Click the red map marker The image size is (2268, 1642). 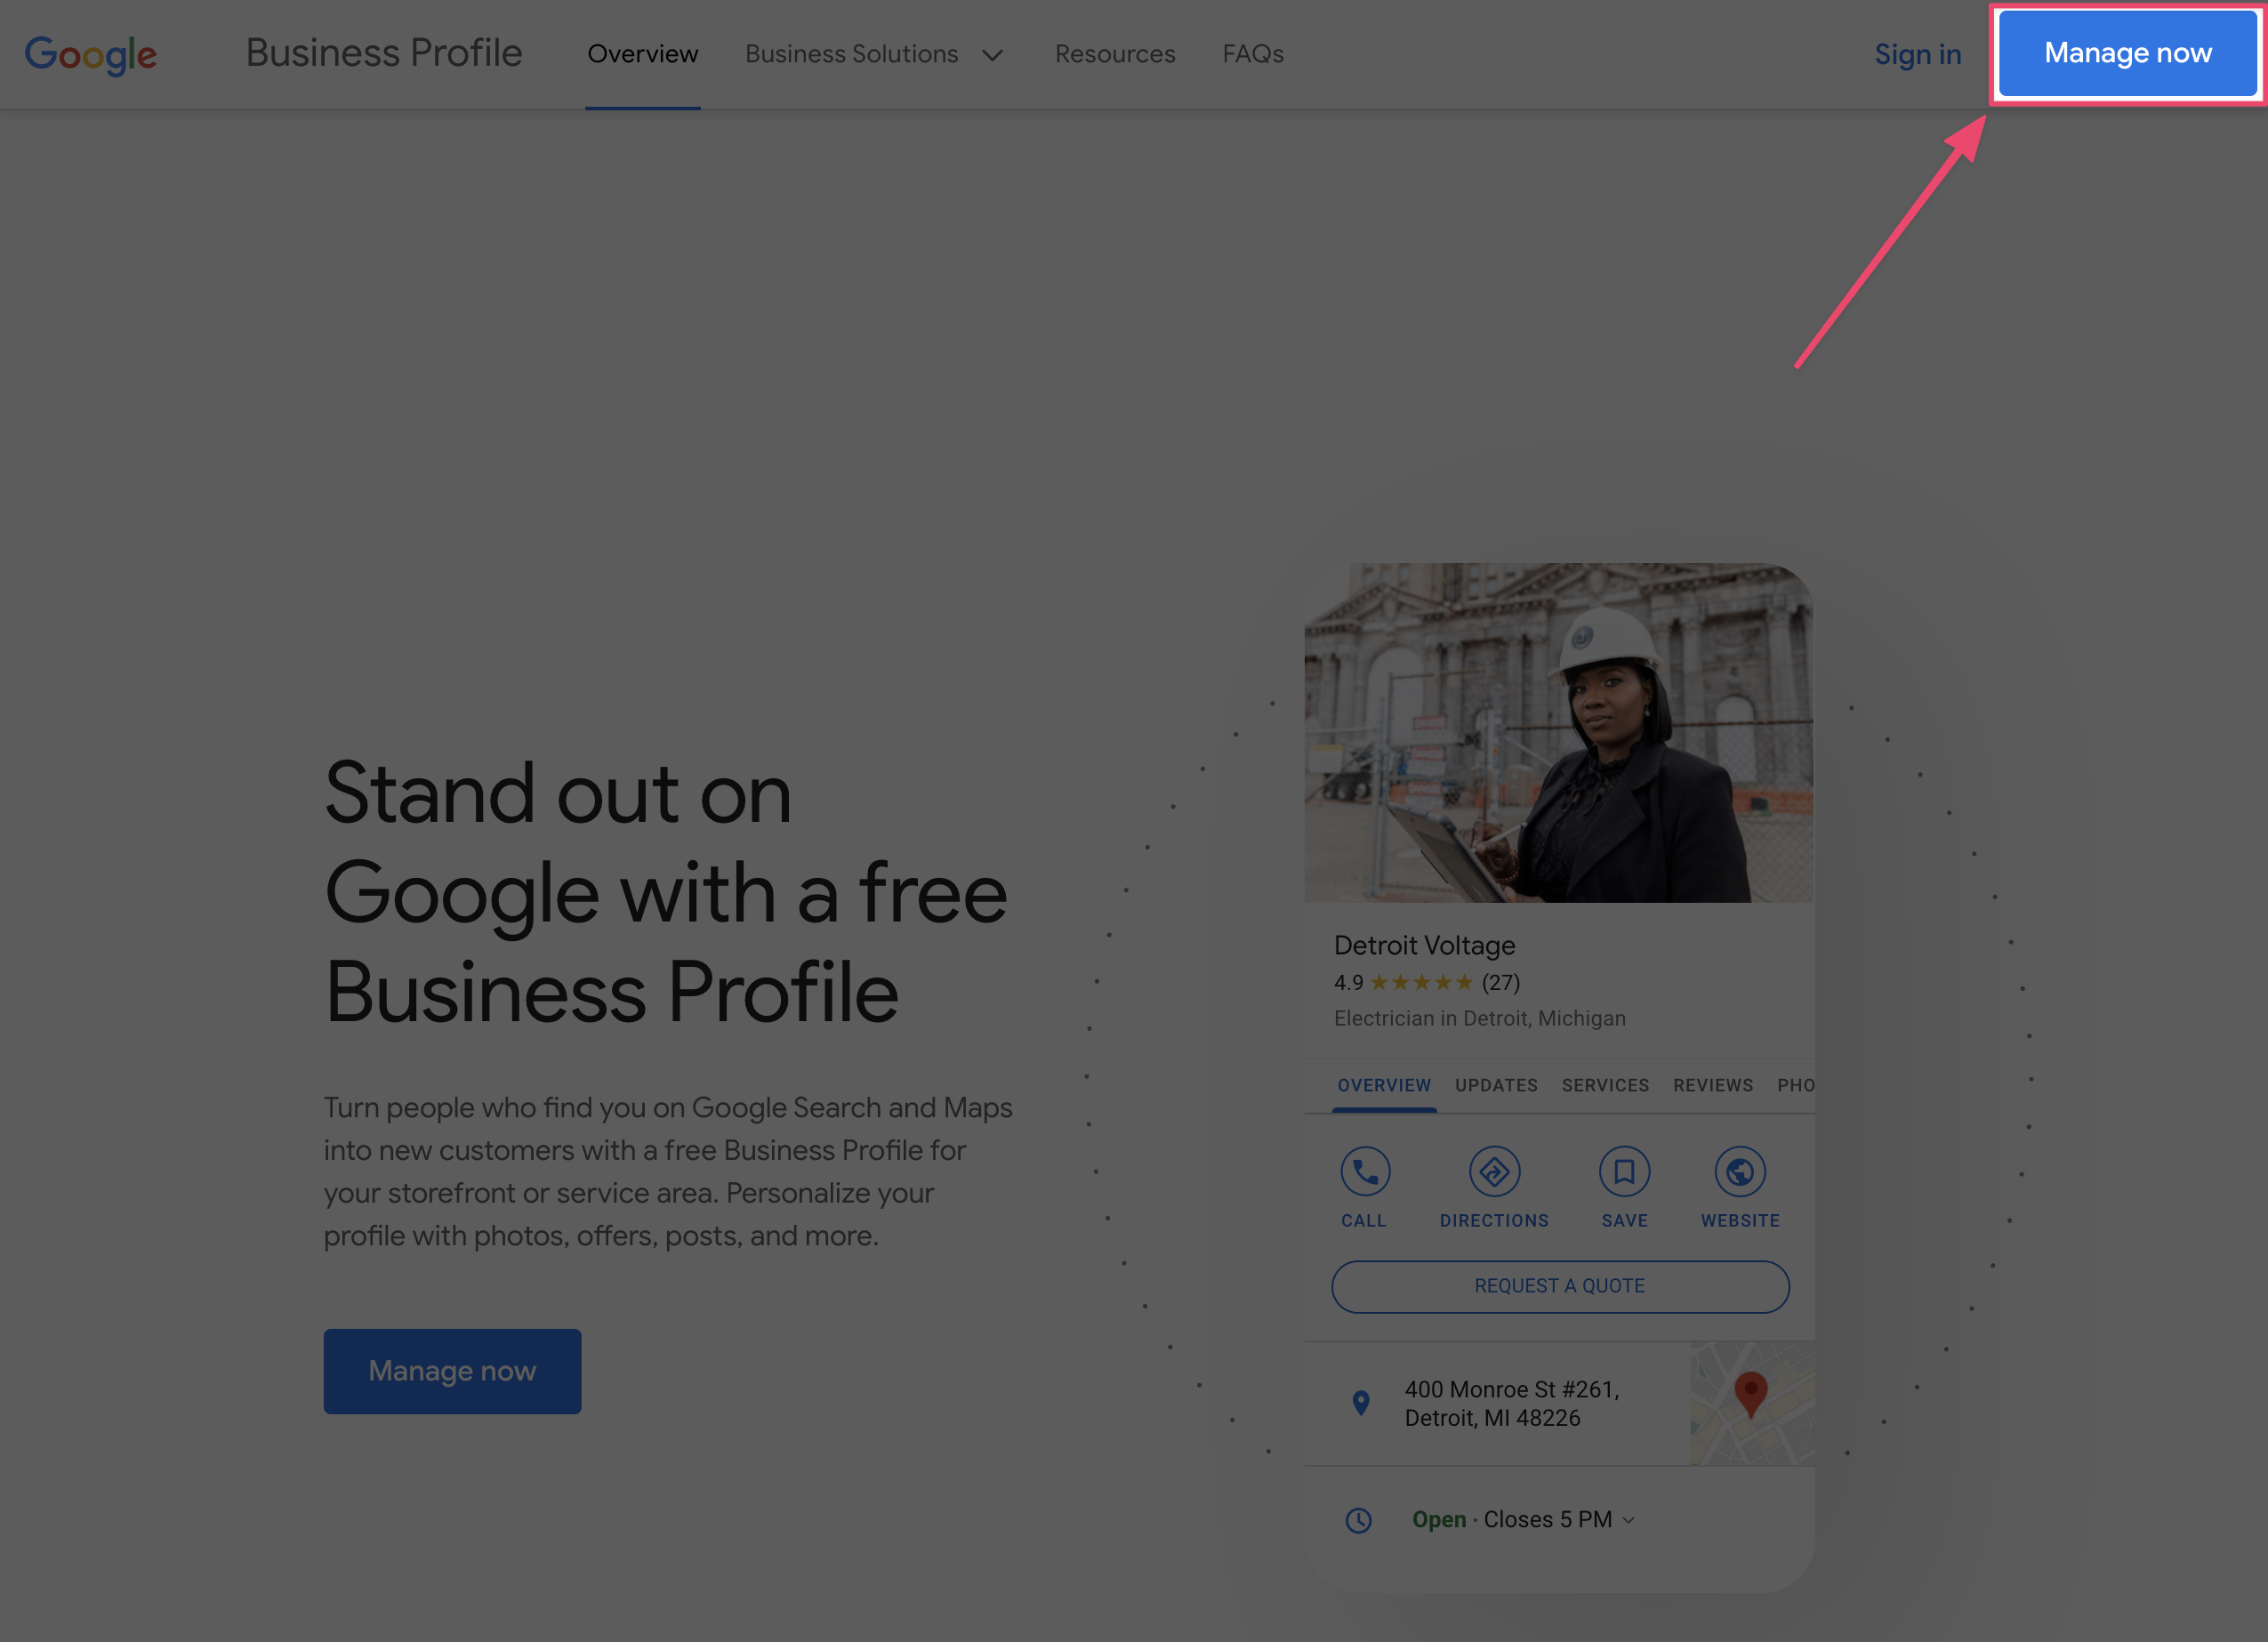1750,1393
